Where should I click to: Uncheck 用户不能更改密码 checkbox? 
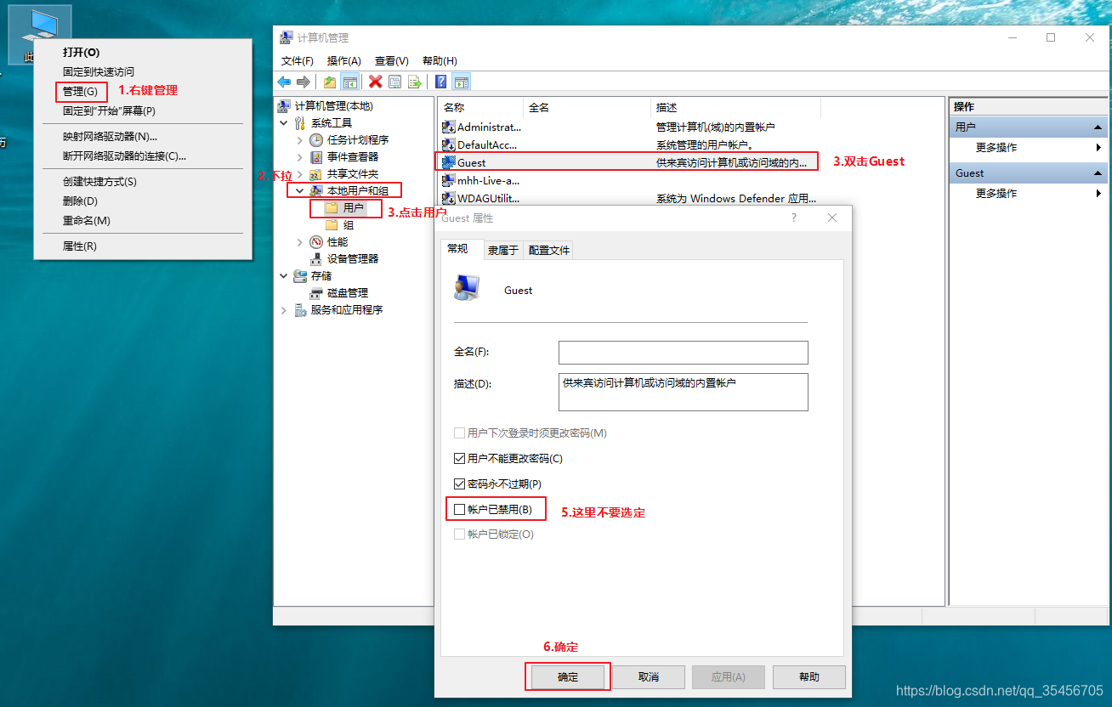coord(460,459)
